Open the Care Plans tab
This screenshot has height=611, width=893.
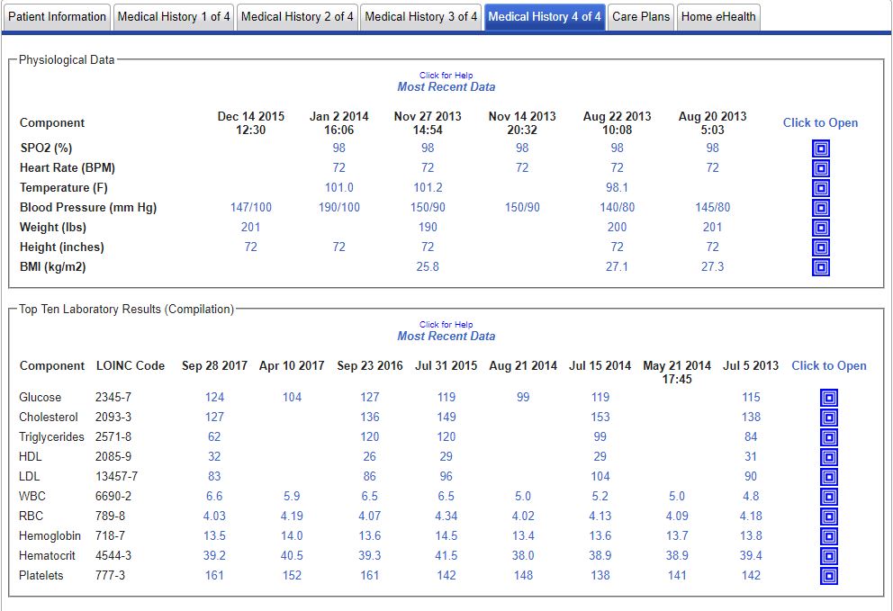pyautogui.click(x=641, y=17)
